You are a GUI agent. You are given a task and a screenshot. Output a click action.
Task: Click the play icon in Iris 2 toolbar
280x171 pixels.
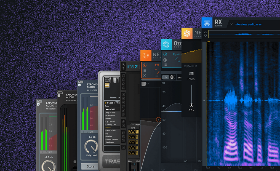pyautogui.click(x=123, y=147)
